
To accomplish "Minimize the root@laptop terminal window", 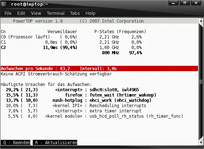I will 173,3.
